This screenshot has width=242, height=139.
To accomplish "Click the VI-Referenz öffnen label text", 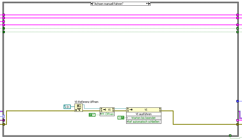I will 87,102.
